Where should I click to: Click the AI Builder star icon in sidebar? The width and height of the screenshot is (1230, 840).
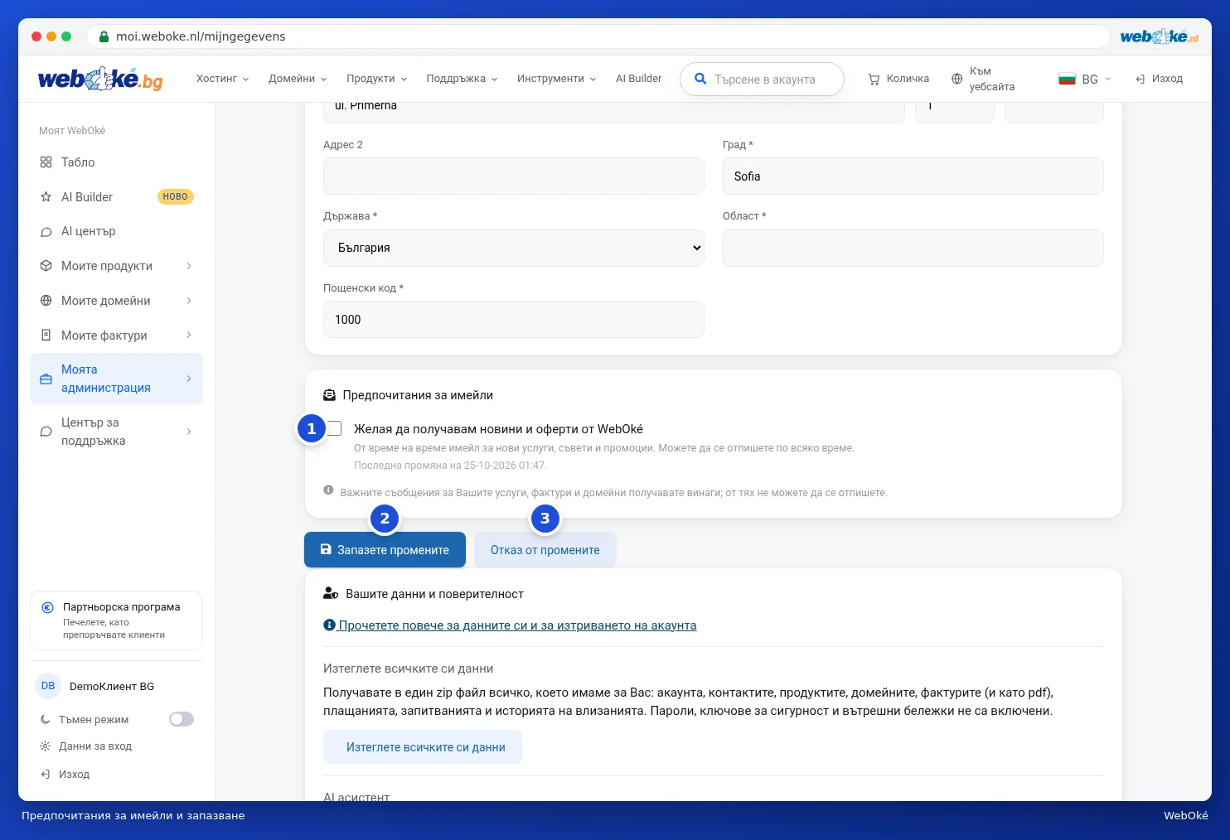pyautogui.click(x=46, y=197)
